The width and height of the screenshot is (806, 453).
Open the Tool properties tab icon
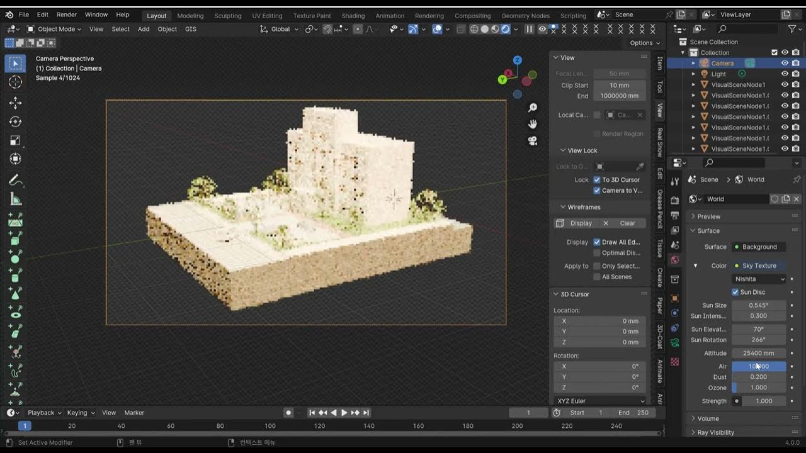[675, 181]
